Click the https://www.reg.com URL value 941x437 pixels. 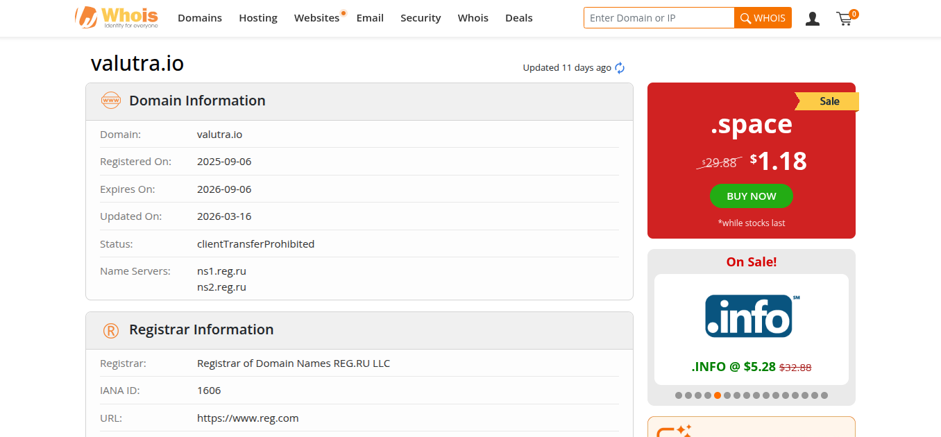tap(248, 418)
